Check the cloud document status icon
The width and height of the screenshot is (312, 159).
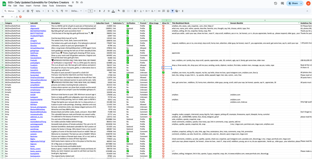click(82, 2)
